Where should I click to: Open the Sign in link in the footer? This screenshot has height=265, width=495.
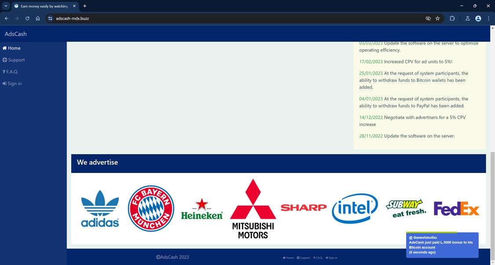(x=331, y=258)
